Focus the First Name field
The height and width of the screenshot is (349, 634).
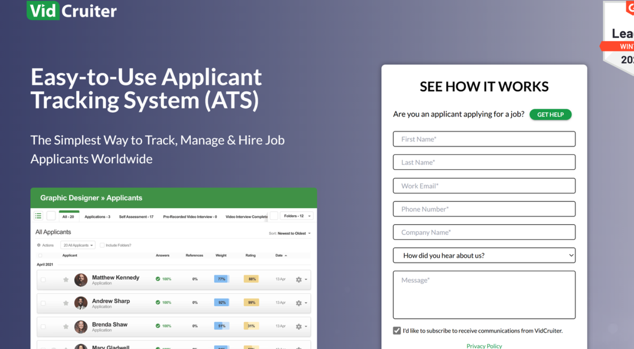[x=484, y=139]
